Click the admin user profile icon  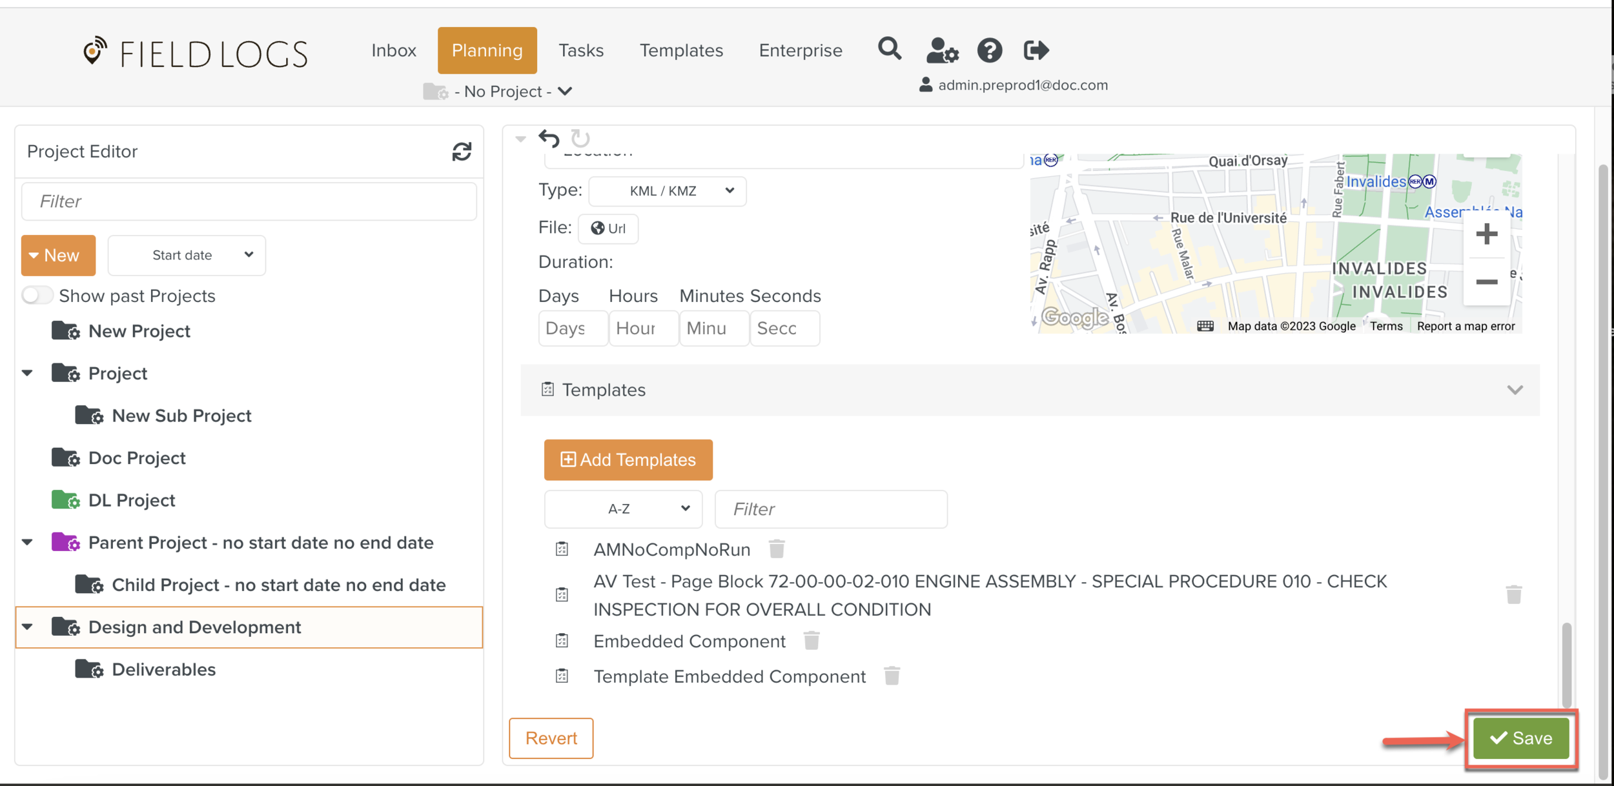coord(926,85)
